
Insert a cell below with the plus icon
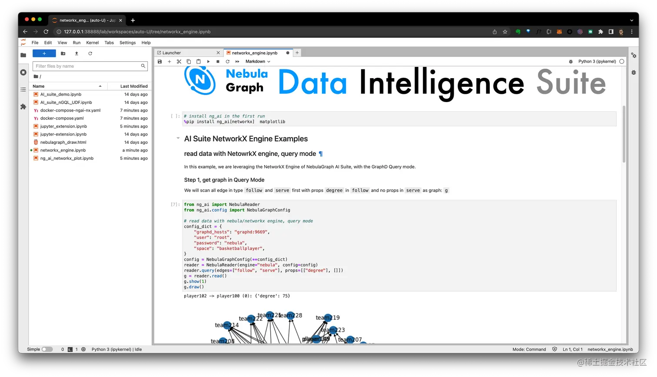(x=169, y=62)
